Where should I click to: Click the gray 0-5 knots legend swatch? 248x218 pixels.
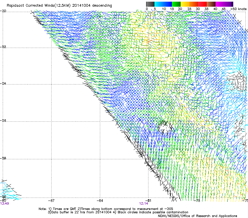(150, 4)
